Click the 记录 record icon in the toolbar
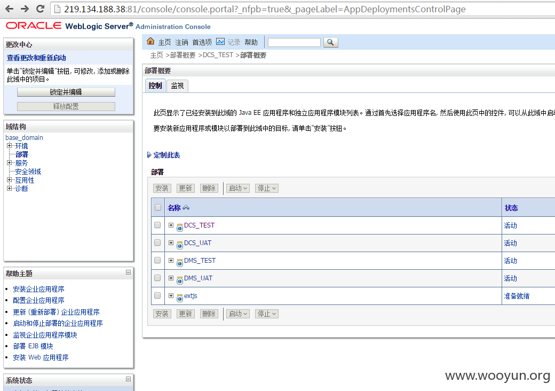Viewport: 555px width, 391px height. pyautogui.click(x=220, y=42)
